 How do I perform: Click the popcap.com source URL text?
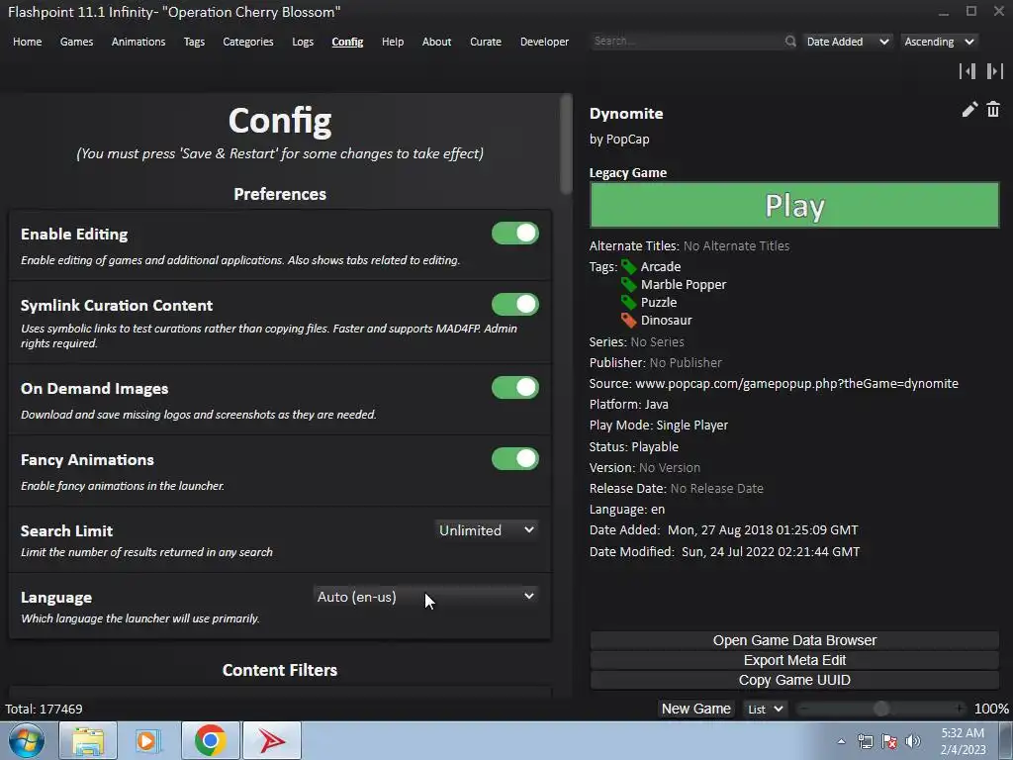click(796, 384)
